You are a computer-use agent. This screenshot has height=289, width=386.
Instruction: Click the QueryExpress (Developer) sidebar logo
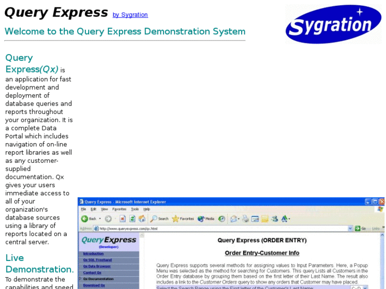[x=108, y=242]
